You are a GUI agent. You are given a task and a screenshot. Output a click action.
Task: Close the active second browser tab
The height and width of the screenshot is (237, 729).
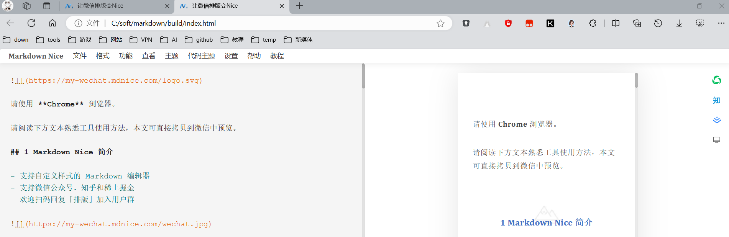click(282, 6)
